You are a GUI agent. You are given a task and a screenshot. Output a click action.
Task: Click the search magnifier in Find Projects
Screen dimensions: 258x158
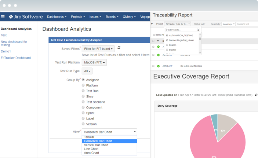198,30
